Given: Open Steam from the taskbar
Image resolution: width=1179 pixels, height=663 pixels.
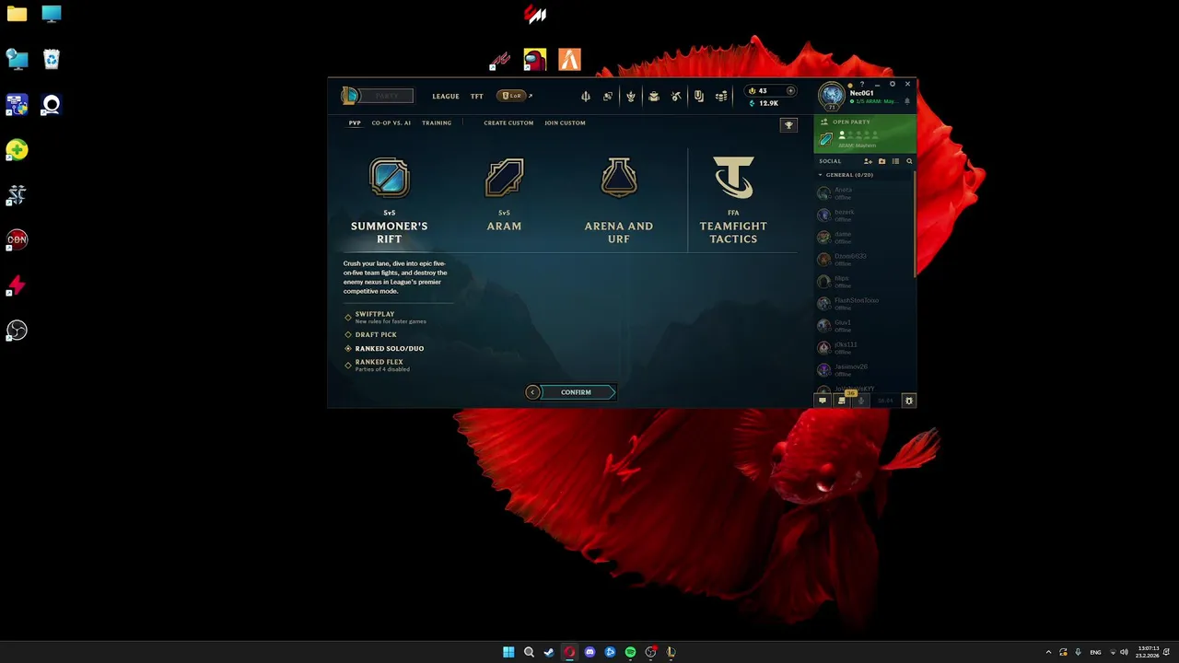Looking at the screenshot, I should (x=549, y=652).
